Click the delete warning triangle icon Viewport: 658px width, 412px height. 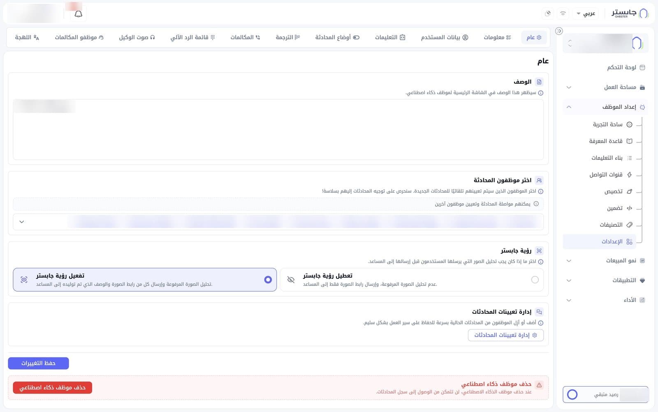click(x=539, y=385)
